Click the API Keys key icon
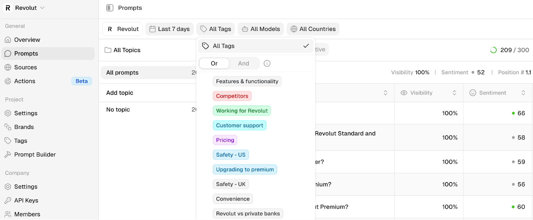The height and width of the screenshot is (220, 533). point(8,200)
